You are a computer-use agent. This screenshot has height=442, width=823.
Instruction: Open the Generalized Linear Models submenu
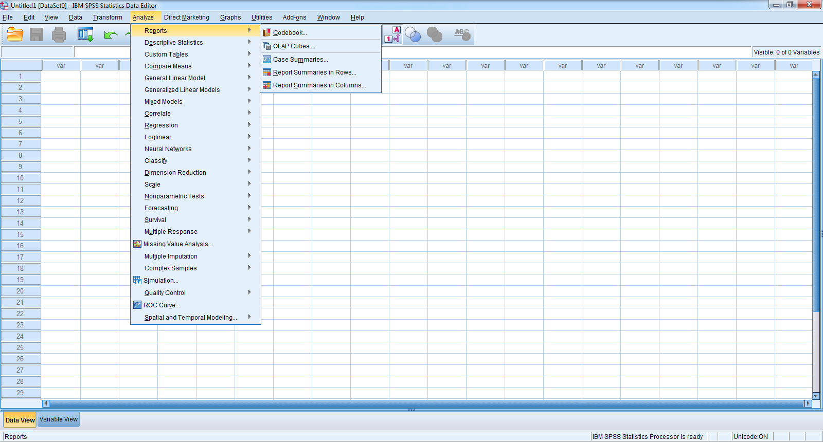coord(195,90)
